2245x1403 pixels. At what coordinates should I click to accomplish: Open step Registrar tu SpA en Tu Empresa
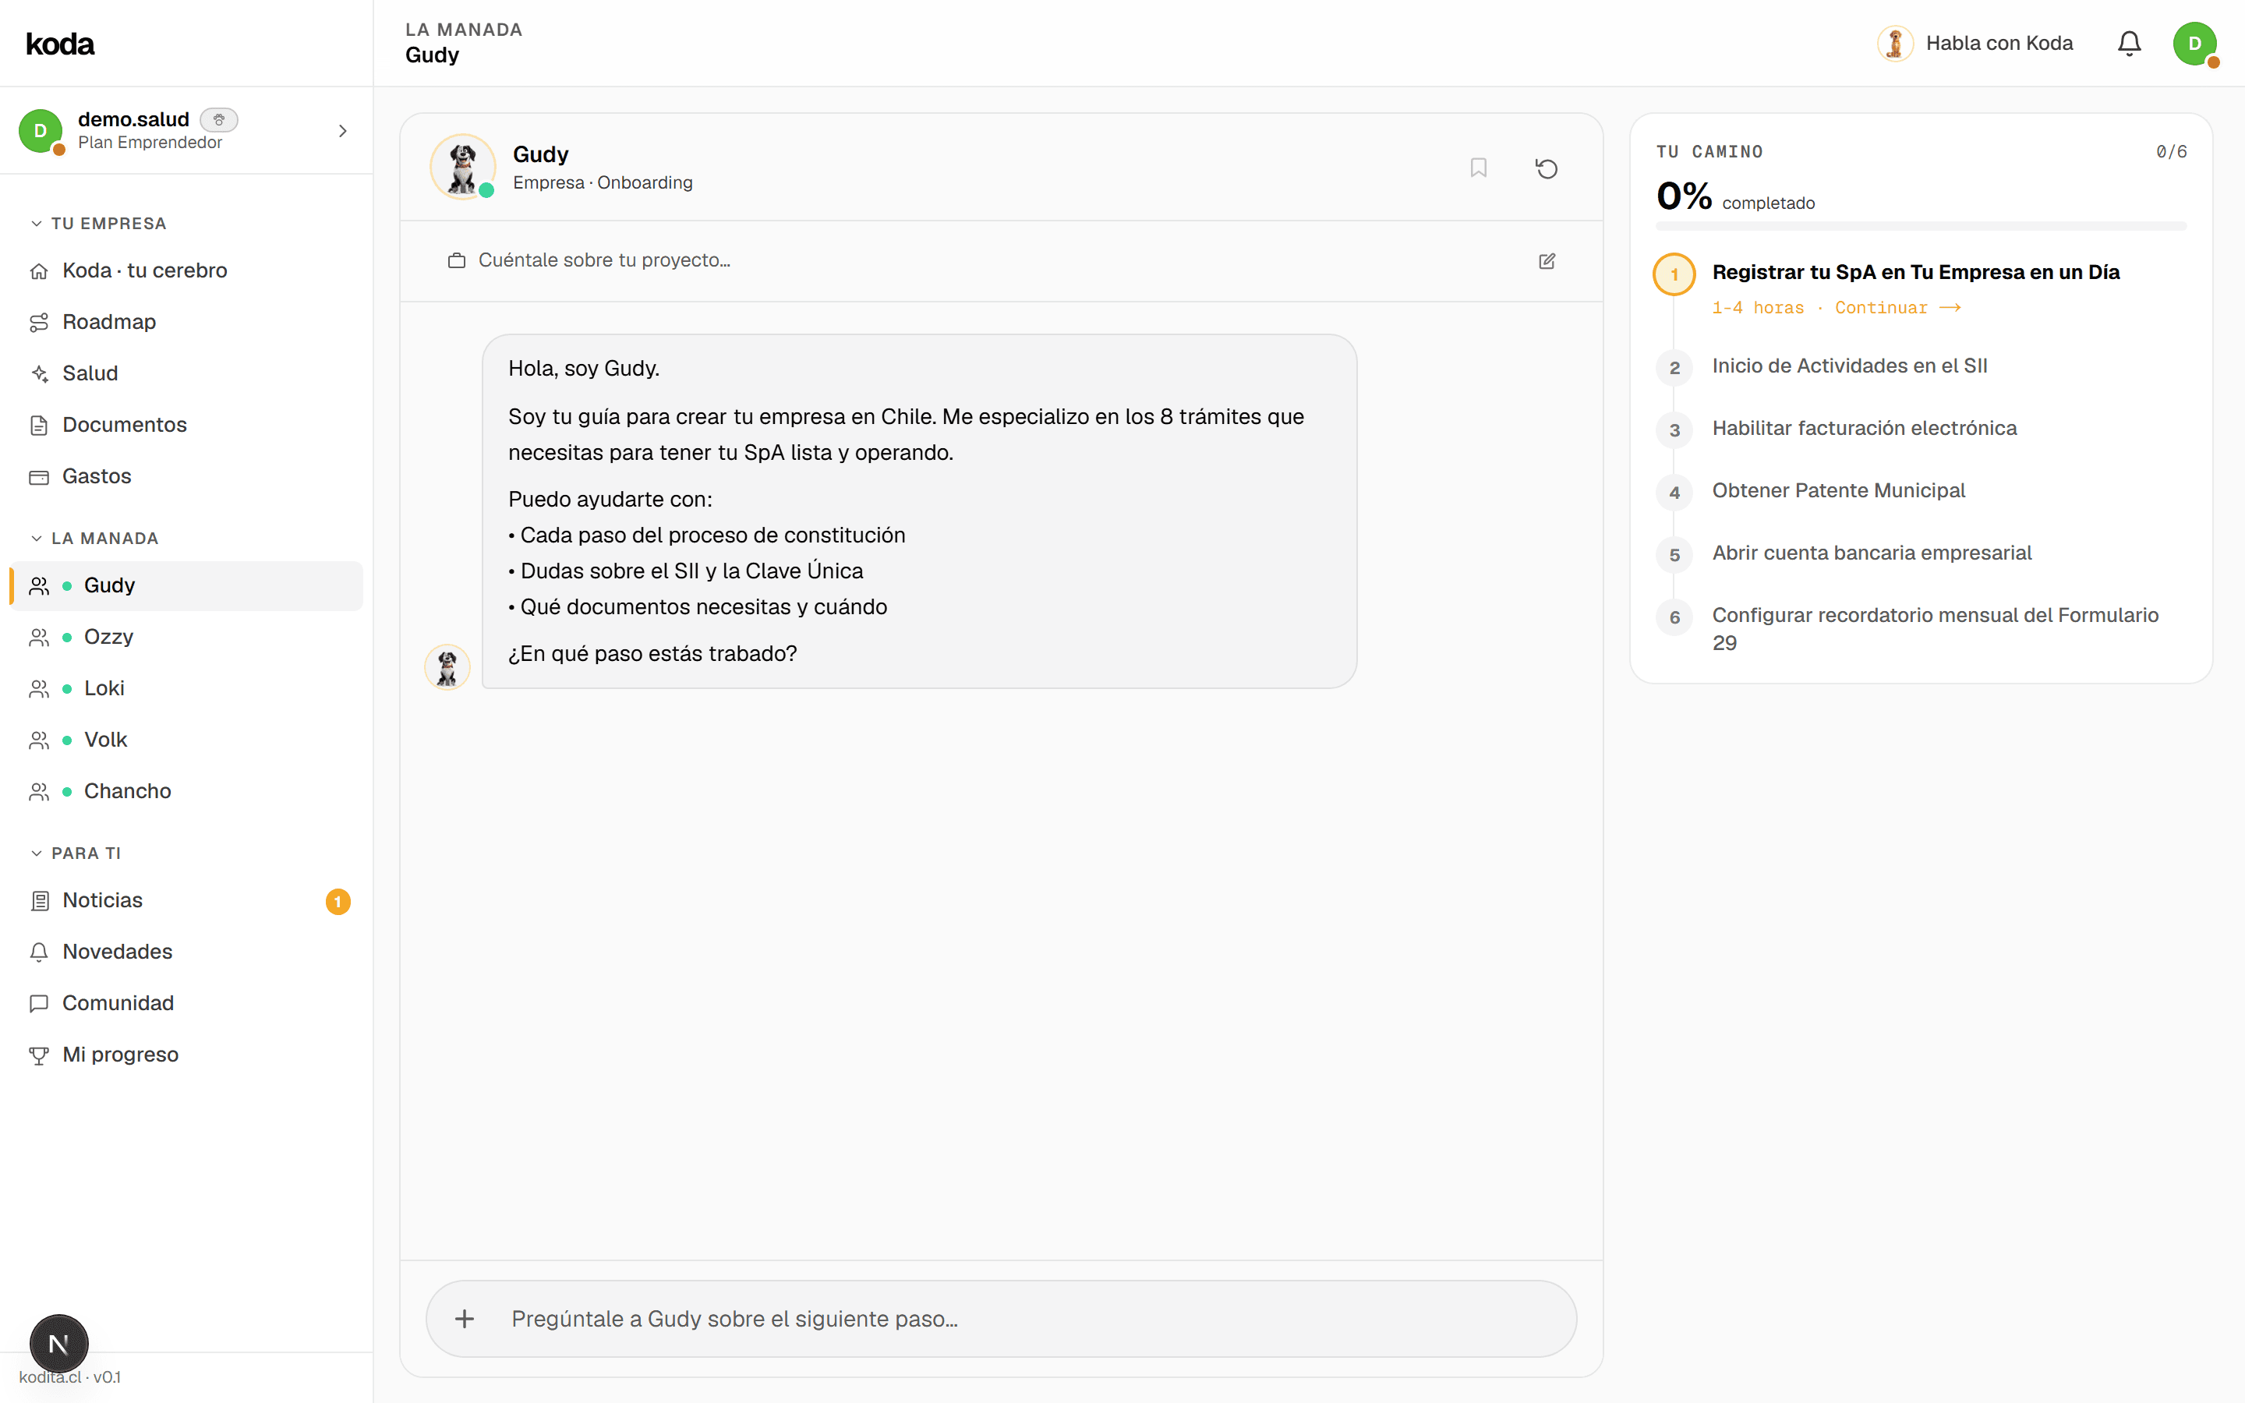click(1916, 273)
